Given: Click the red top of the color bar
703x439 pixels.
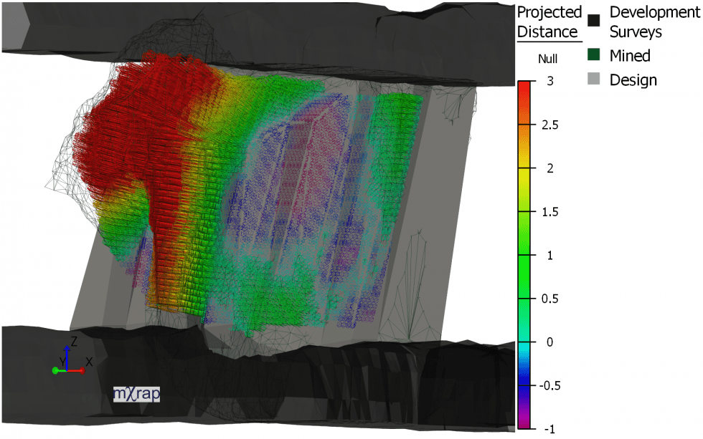Looking at the screenshot, I should 525,86.
